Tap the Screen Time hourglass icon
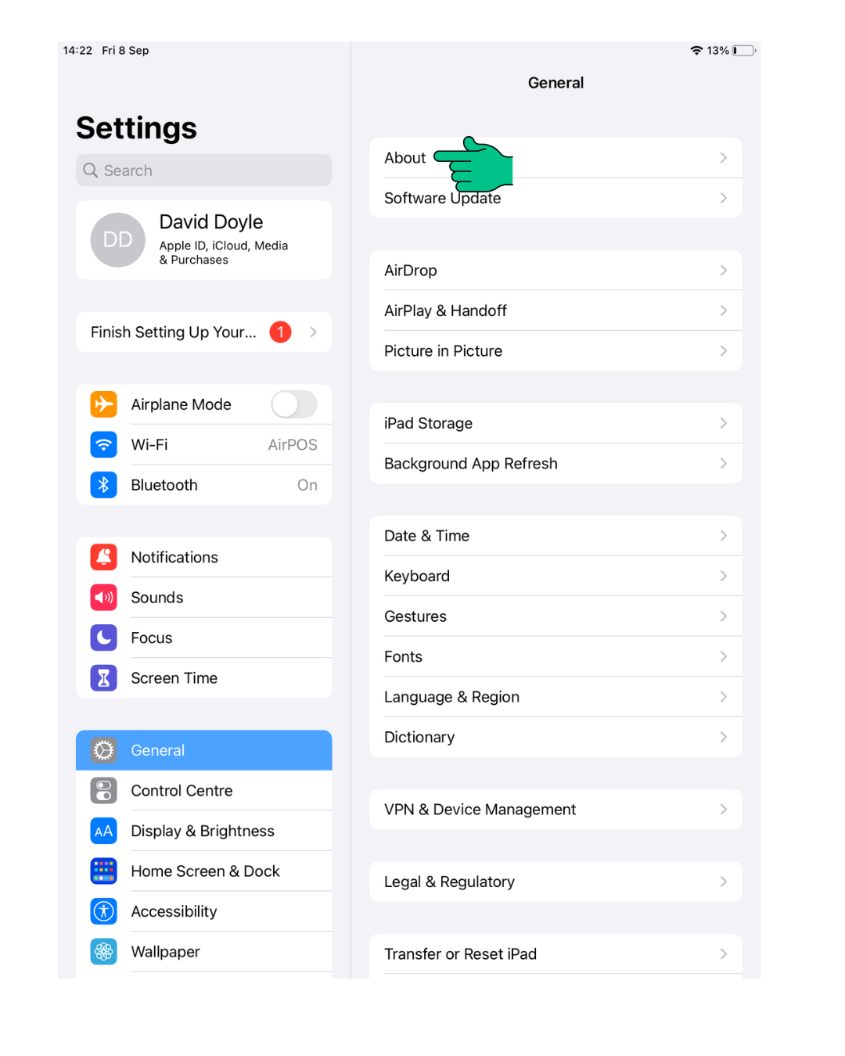 tap(103, 678)
